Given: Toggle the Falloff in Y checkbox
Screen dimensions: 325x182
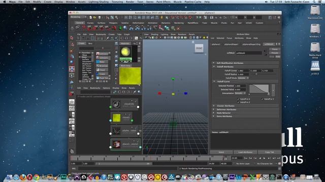Looking at the screenshot, I should click(x=262, y=99).
